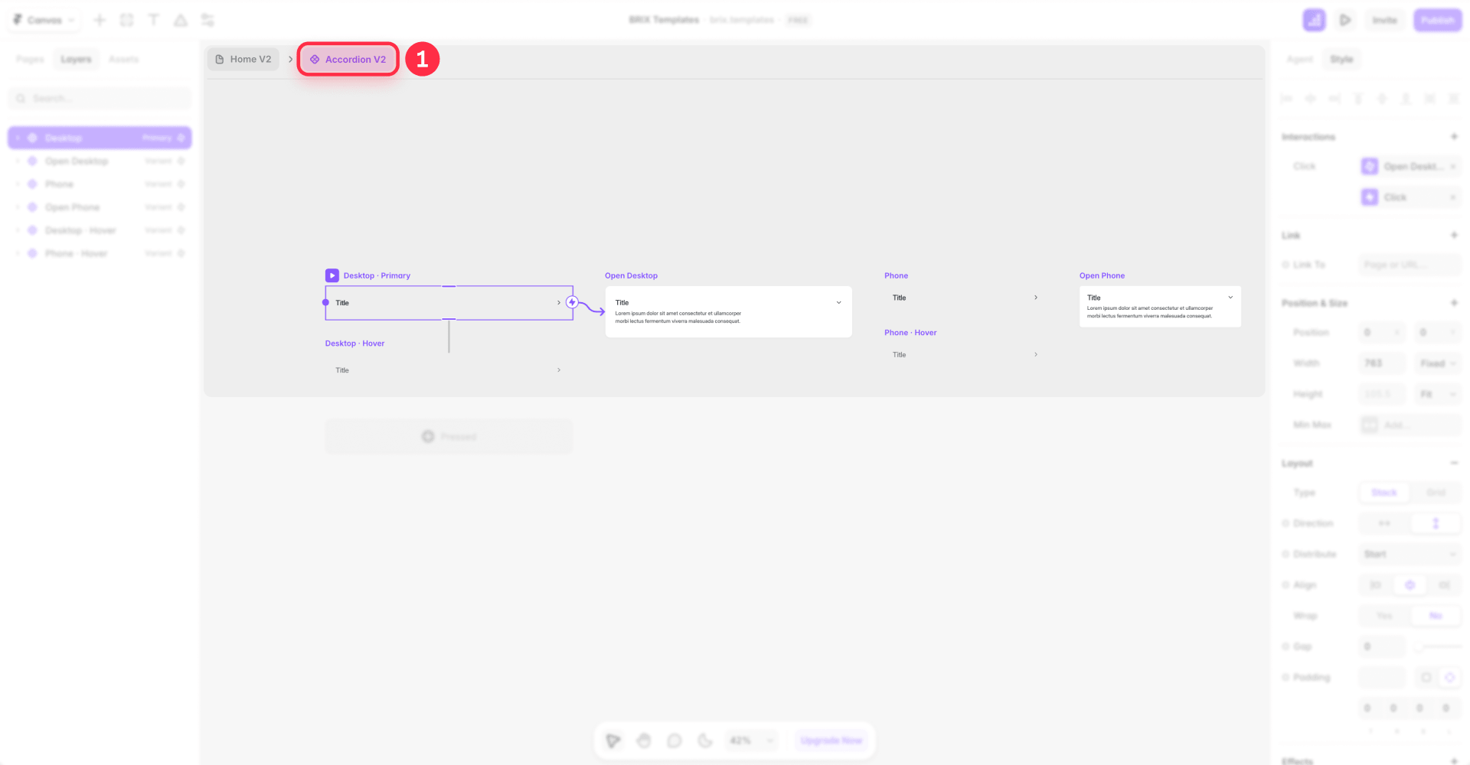Screen dimensions: 1470x765
Task: Switch Padding to per-side mode
Action: coord(1449,678)
